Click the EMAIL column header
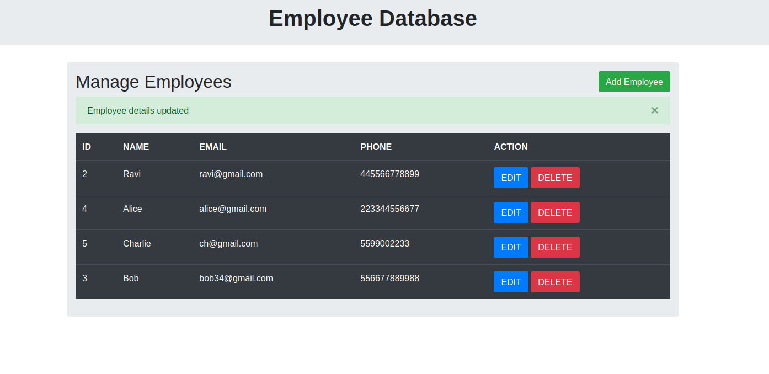The width and height of the screenshot is (769, 374). pyautogui.click(x=212, y=147)
